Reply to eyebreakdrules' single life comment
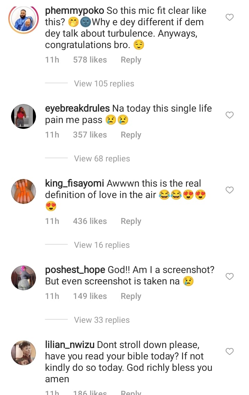Screen dimensions: 249x395 [x=131, y=135]
